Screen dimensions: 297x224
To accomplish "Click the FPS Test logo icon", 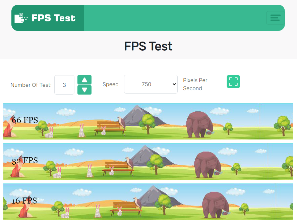I will (x=21, y=18).
